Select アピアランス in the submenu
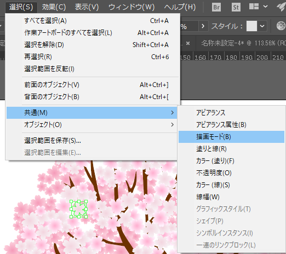This screenshot has height=254, width=286. [231, 113]
